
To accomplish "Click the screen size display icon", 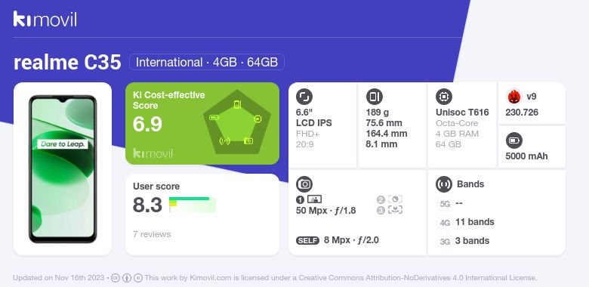I will pos(304,97).
